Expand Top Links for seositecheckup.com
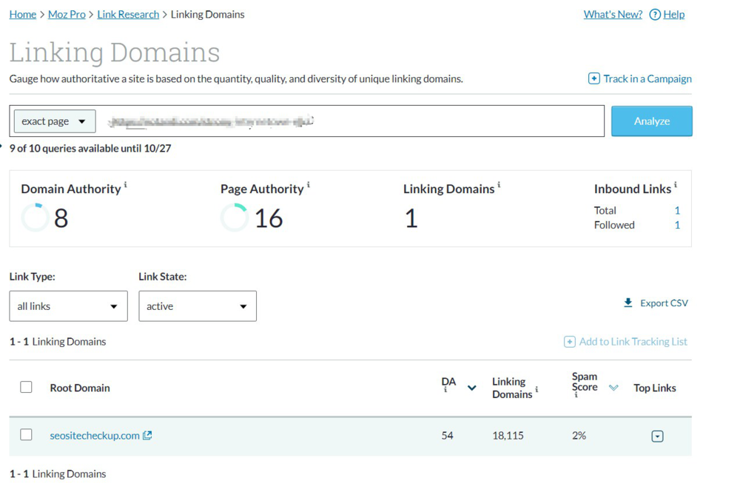The height and width of the screenshot is (503, 740). pyautogui.click(x=657, y=436)
